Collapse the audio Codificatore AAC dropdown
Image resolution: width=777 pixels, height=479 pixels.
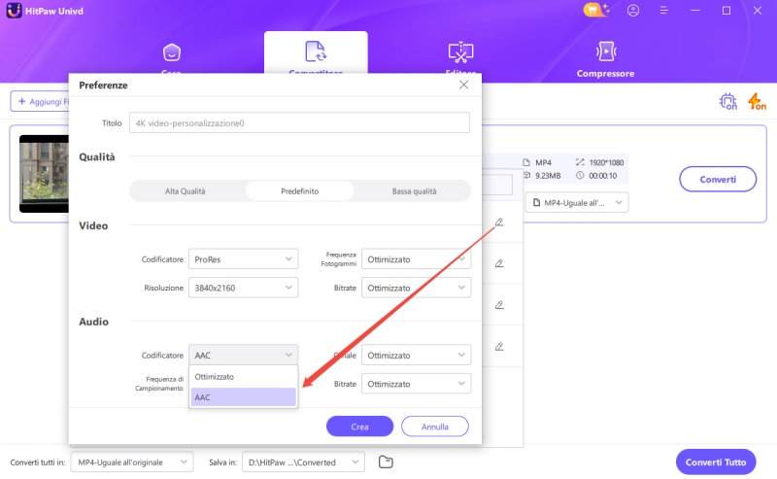click(x=244, y=355)
